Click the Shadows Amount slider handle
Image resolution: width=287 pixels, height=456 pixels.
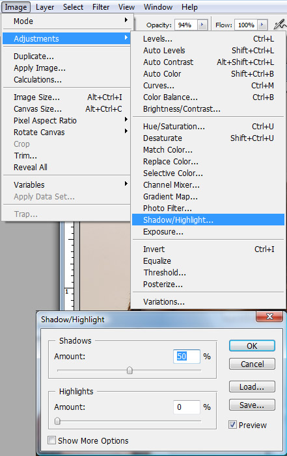[130, 370]
